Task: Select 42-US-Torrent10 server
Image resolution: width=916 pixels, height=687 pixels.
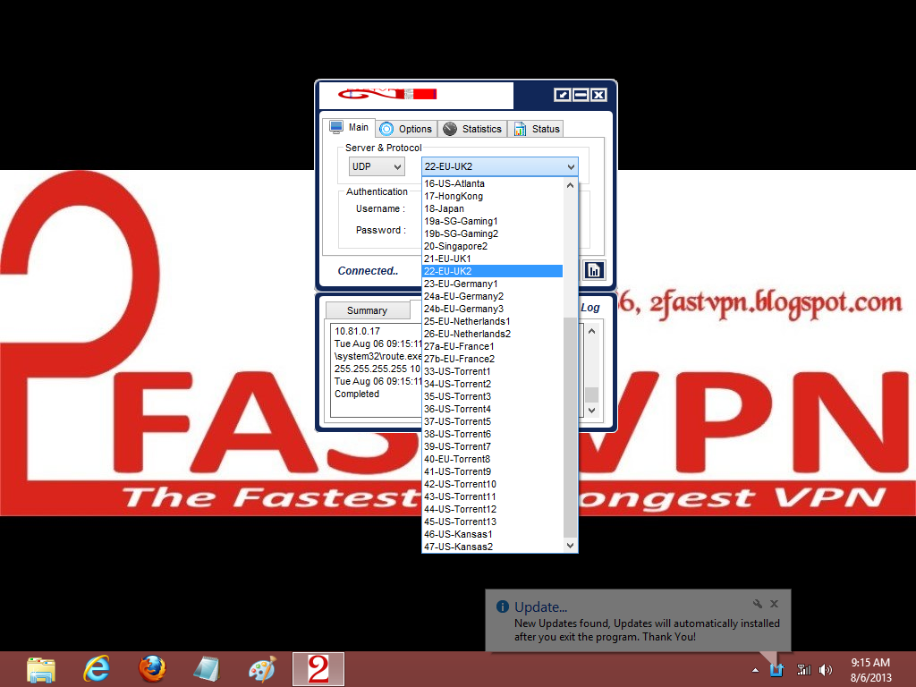Action: [x=492, y=484]
